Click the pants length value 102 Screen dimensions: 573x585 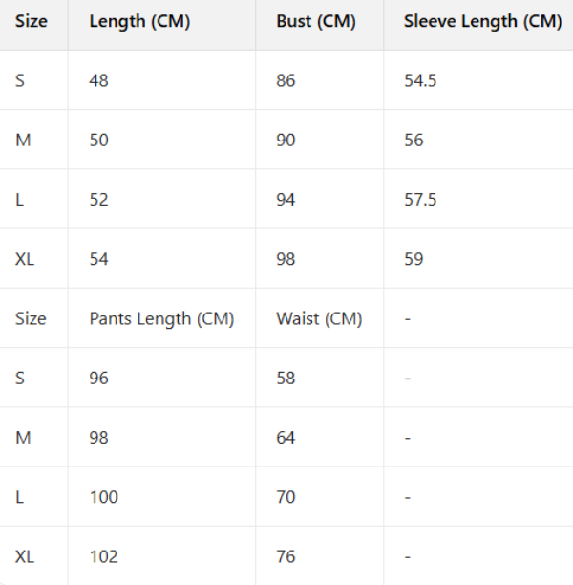click(103, 556)
